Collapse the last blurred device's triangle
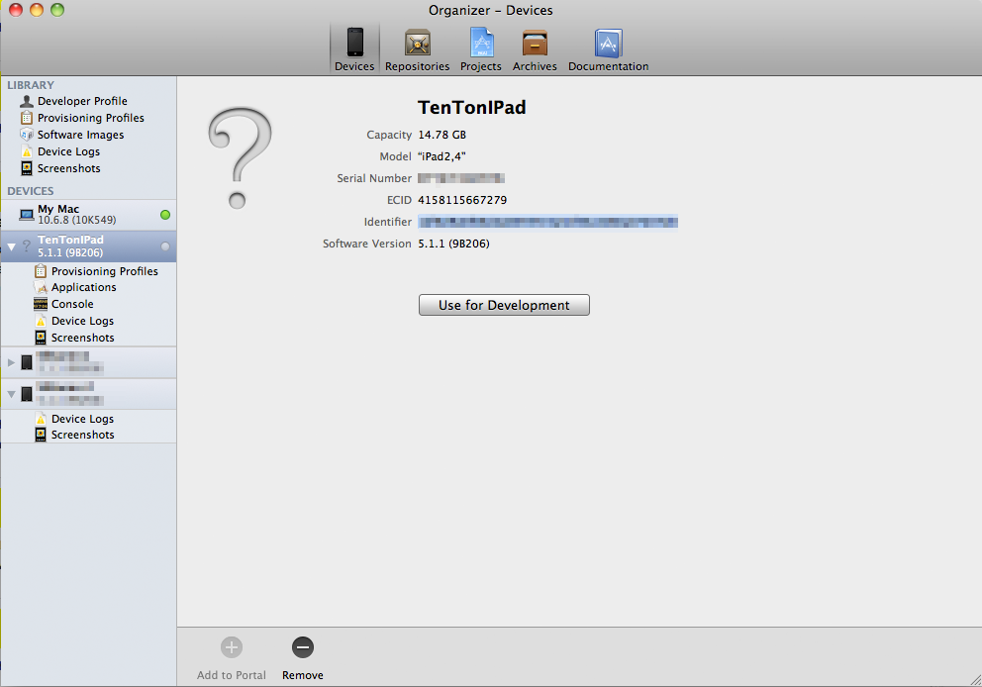This screenshot has width=982, height=687. pos(11,394)
